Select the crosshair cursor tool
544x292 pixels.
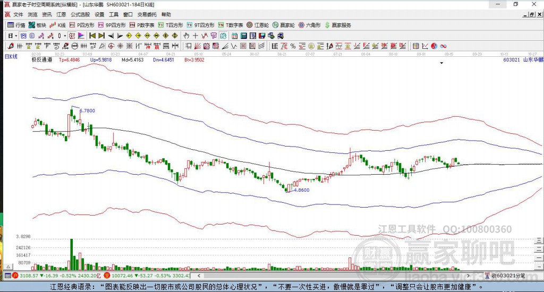[195, 36]
